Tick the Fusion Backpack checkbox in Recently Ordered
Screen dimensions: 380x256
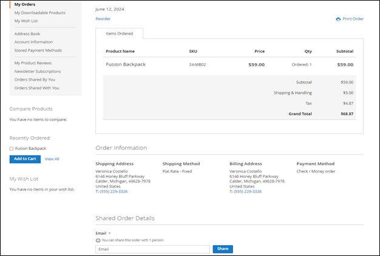point(12,149)
